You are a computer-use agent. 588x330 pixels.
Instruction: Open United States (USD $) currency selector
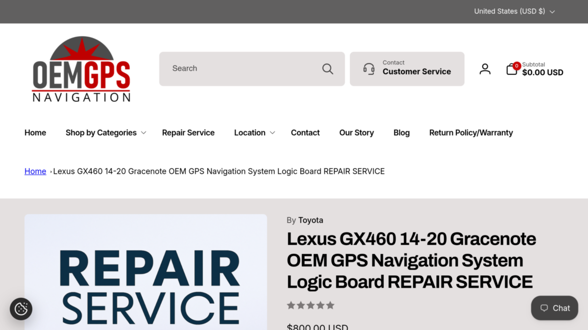point(514,11)
